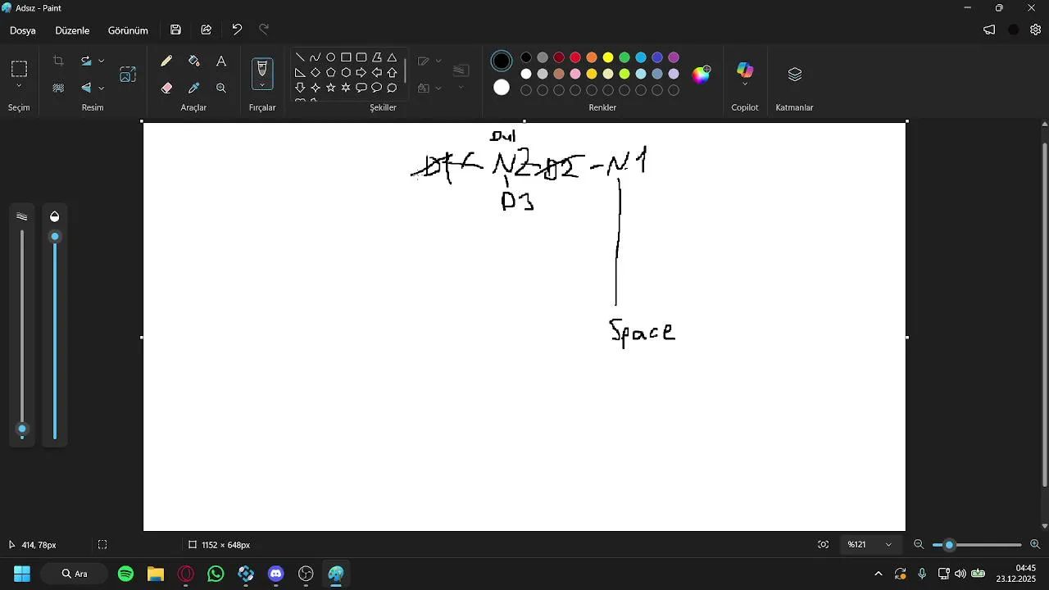Open the Görünüm menu

[128, 30]
